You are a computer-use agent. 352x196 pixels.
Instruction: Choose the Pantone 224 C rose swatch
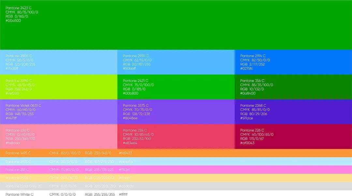176,137
